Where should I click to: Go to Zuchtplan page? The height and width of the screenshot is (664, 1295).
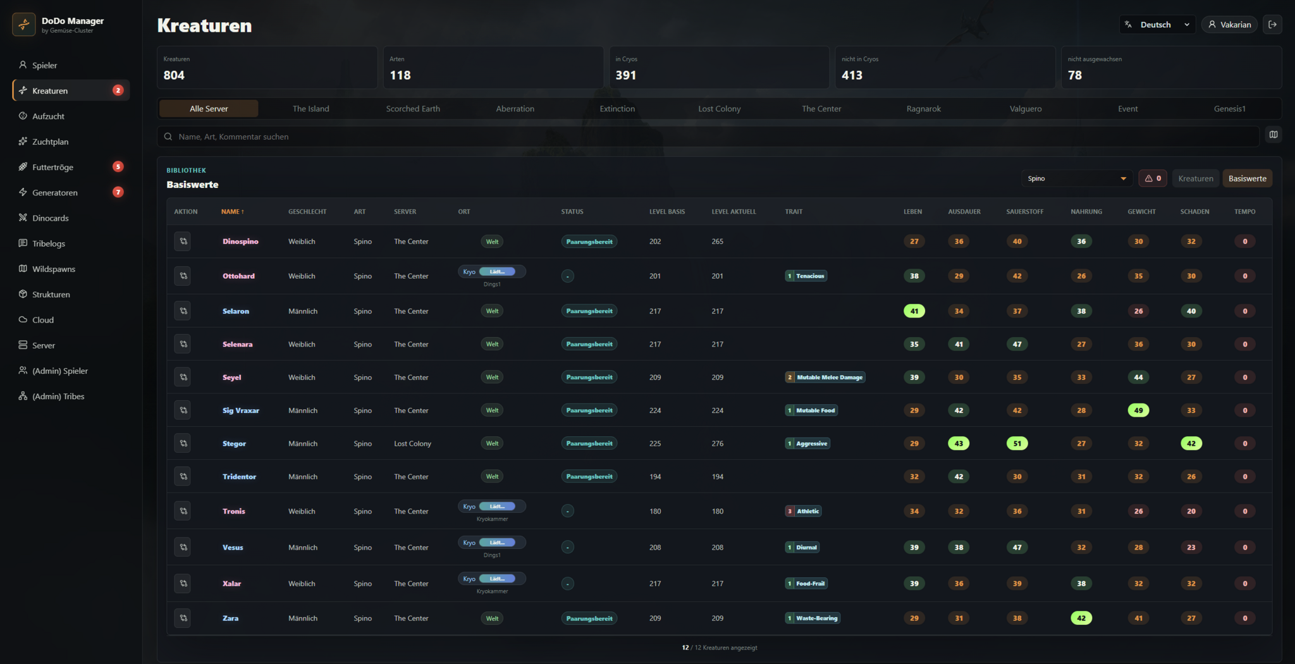click(x=71, y=142)
